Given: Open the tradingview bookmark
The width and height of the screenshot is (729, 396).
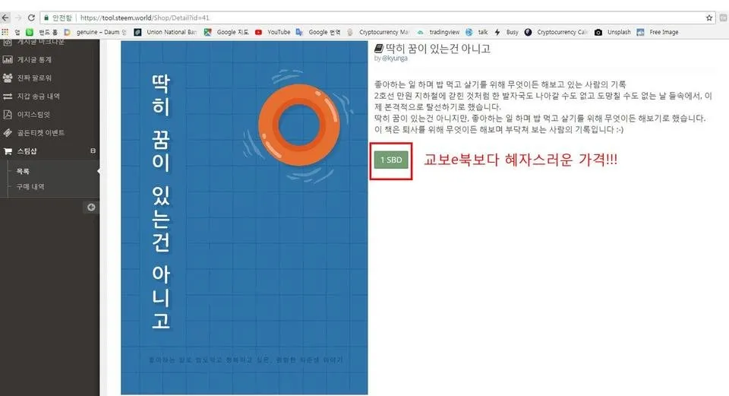Looking at the screenshot, I should [x=438, y=32].
